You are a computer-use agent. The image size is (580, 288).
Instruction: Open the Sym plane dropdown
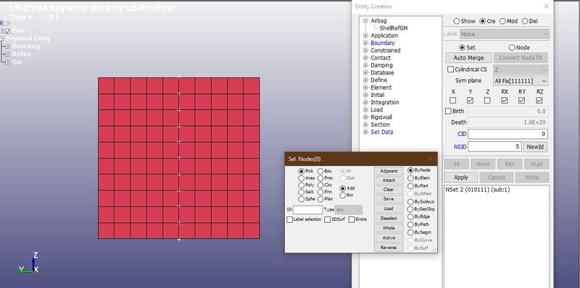pyautogui.click(x=521, y=80)
